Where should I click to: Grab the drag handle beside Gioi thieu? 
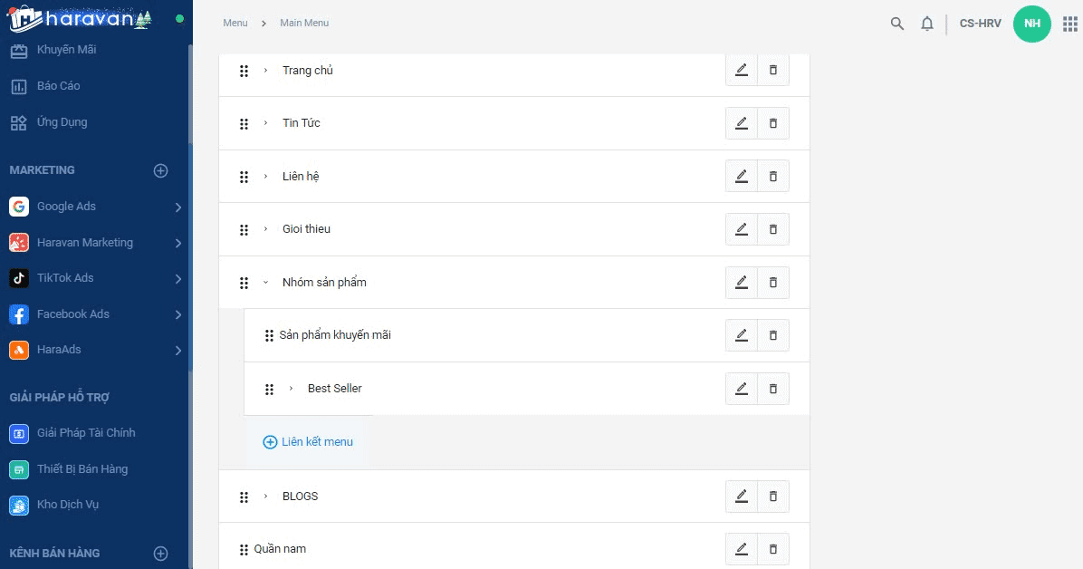click(x=244, y=229)
